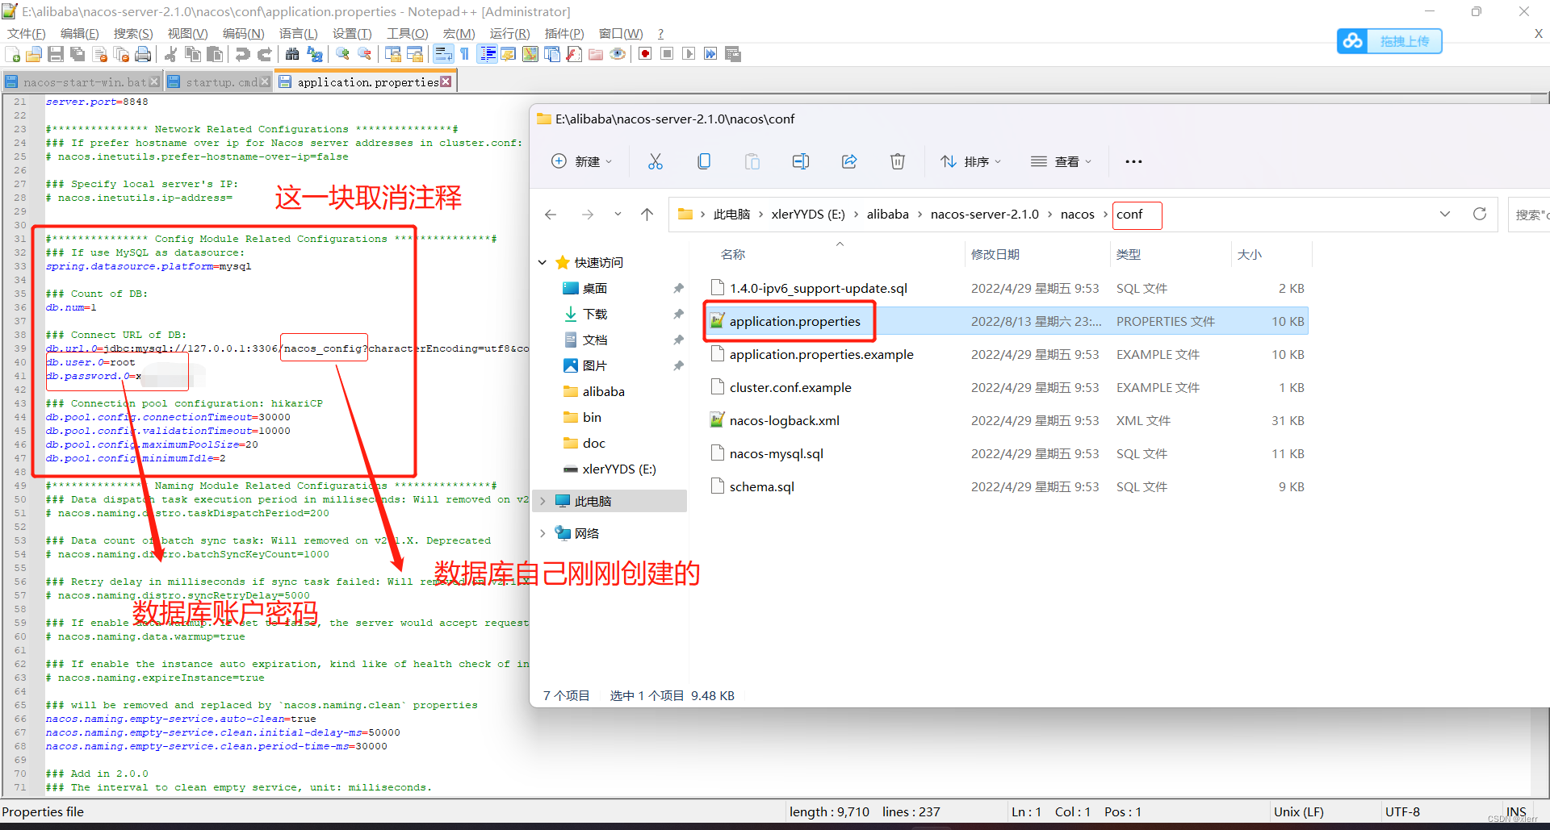This screenshot has height=830, width=1550.
Task: Click the Share icon in Explorer toolbar
Action: (849, 161)
